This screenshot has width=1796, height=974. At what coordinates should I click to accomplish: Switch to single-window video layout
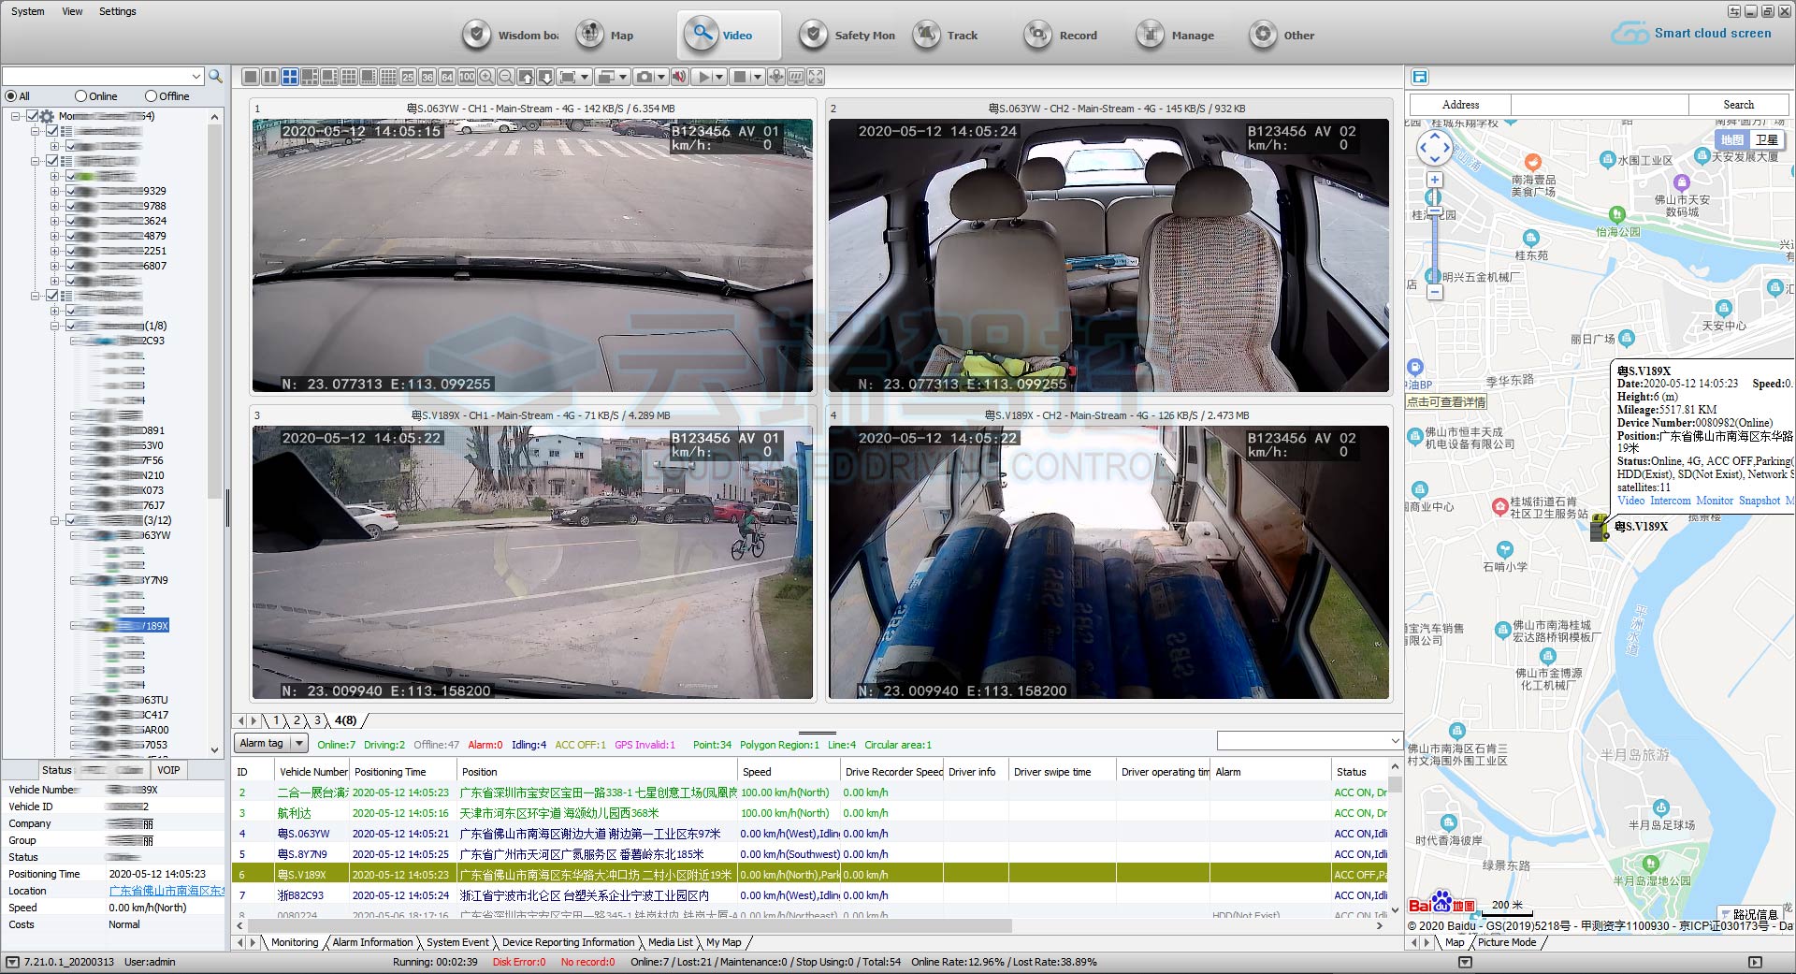tap(250, 77)
